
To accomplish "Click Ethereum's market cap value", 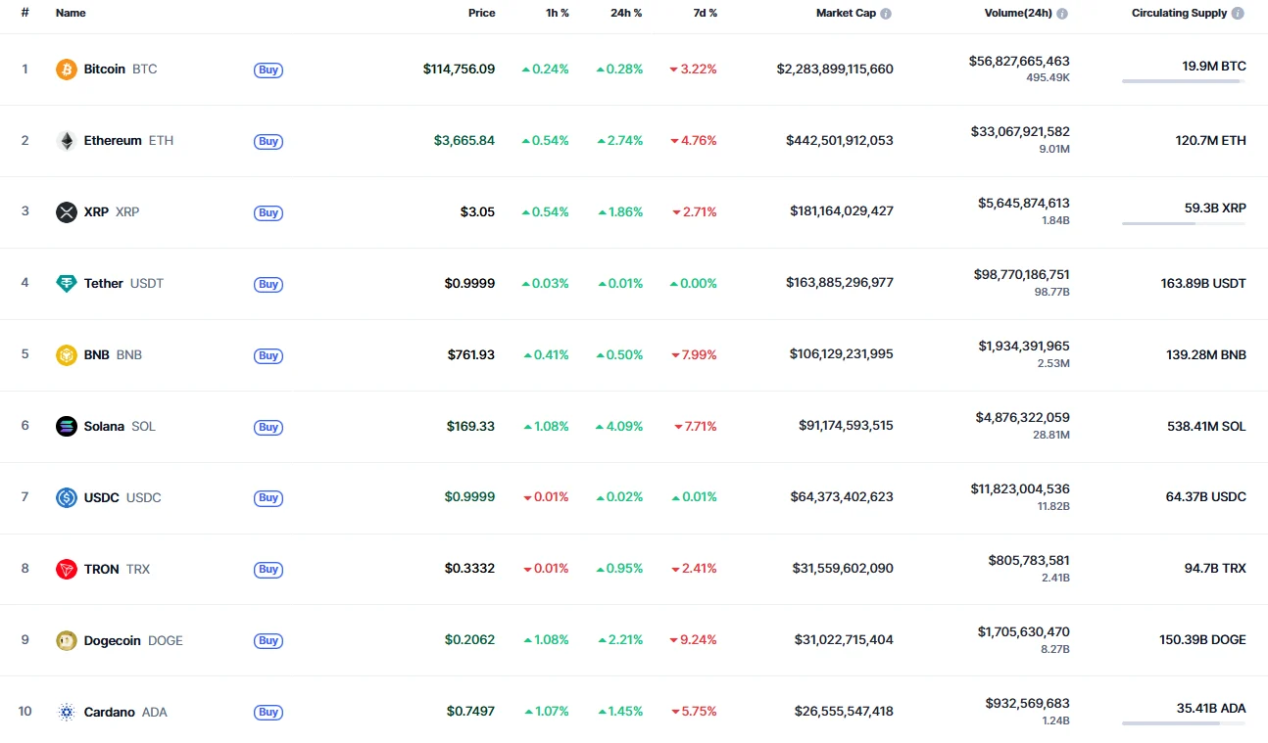I will coord(839,141).
